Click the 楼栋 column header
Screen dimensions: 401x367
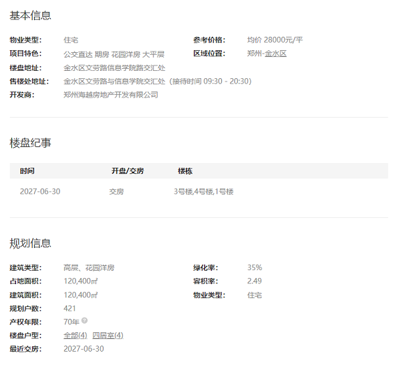[185, 171]
